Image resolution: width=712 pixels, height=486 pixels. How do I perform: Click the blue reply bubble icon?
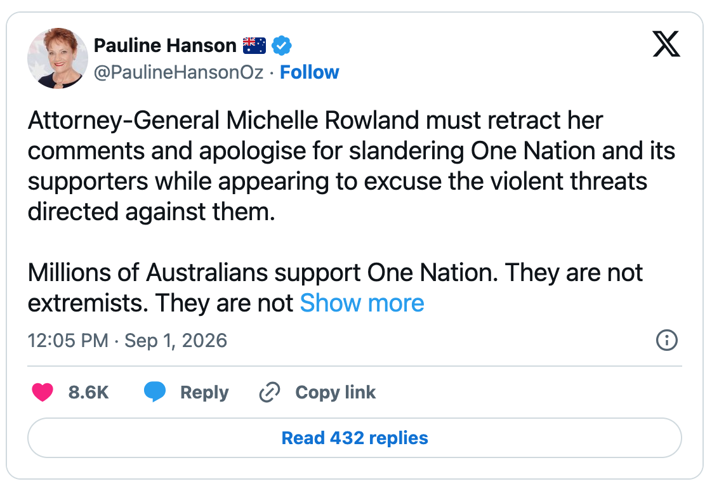tap(155, 391)
